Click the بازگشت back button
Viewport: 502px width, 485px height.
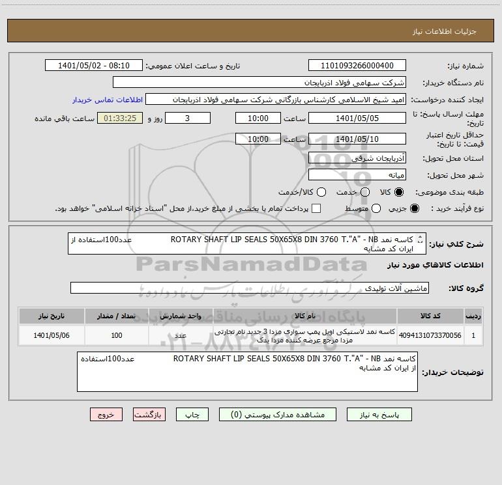(149, 415)
